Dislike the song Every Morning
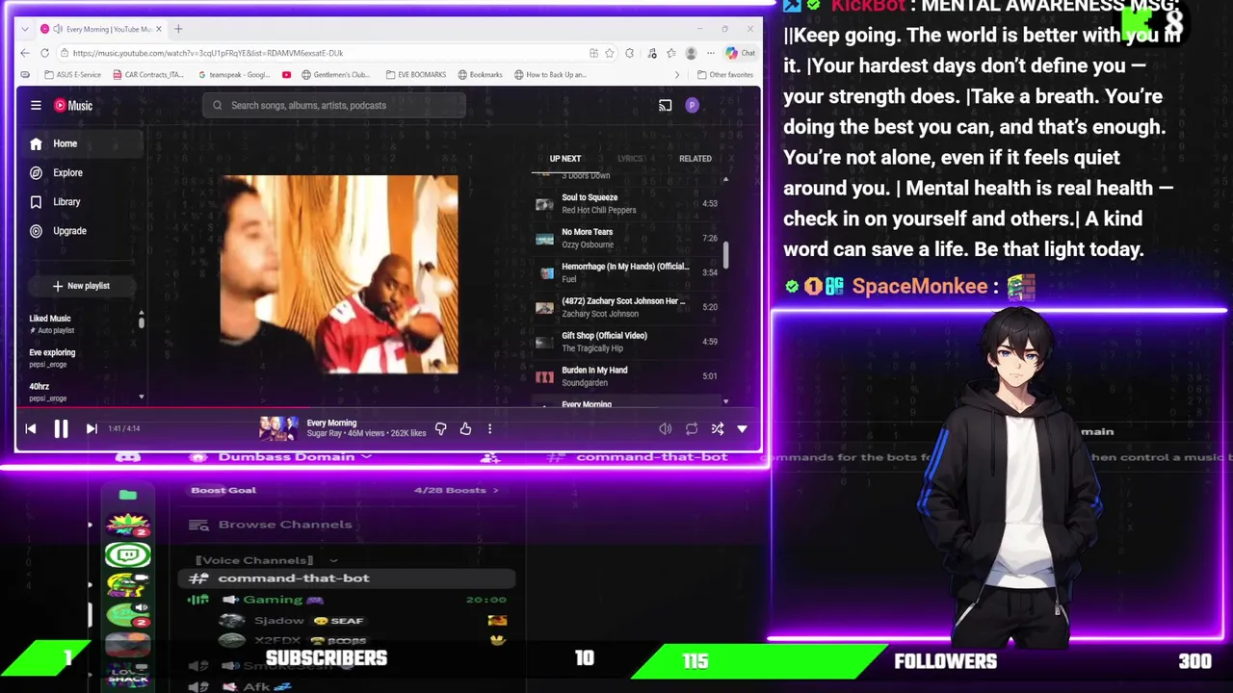The width and height of the screenshot is (1233, 693). click(440, 429)
